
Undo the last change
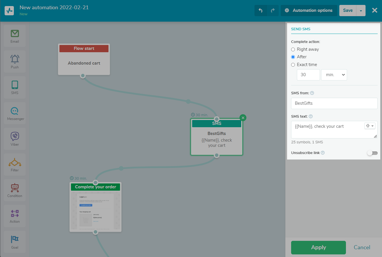(x=261, y=10)
